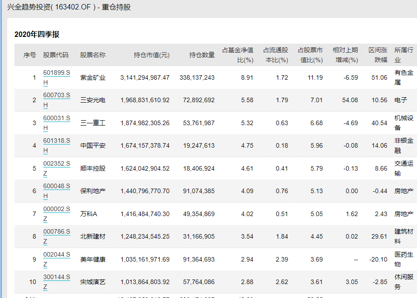Image resolution: width=417 pixels, height=298 pixels.
Task: Select stock name 三安光电
Action: (x=93, y=100)
